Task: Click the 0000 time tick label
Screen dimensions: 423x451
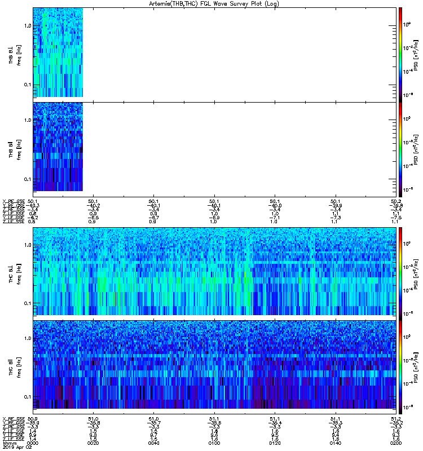Action: 32,443
